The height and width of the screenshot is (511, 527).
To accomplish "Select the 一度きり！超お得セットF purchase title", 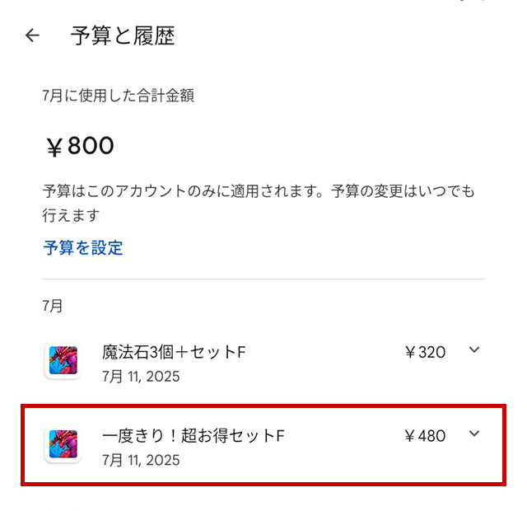I will pyautogui.click(x=194, y=436).
